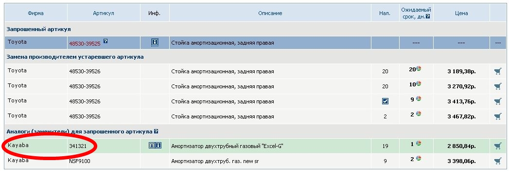This screenshot has height=180, width=509.
Task: Open info icons for Kayaba 341321
Action: pos(155,146)
